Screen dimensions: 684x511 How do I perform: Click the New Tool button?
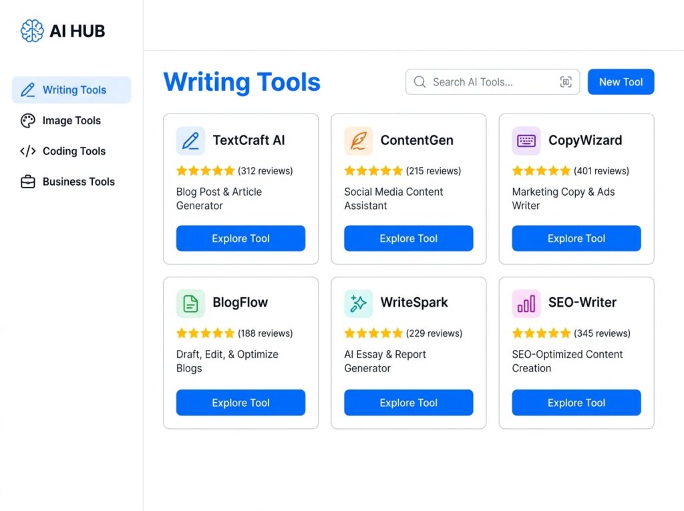[x=621, y=81]
